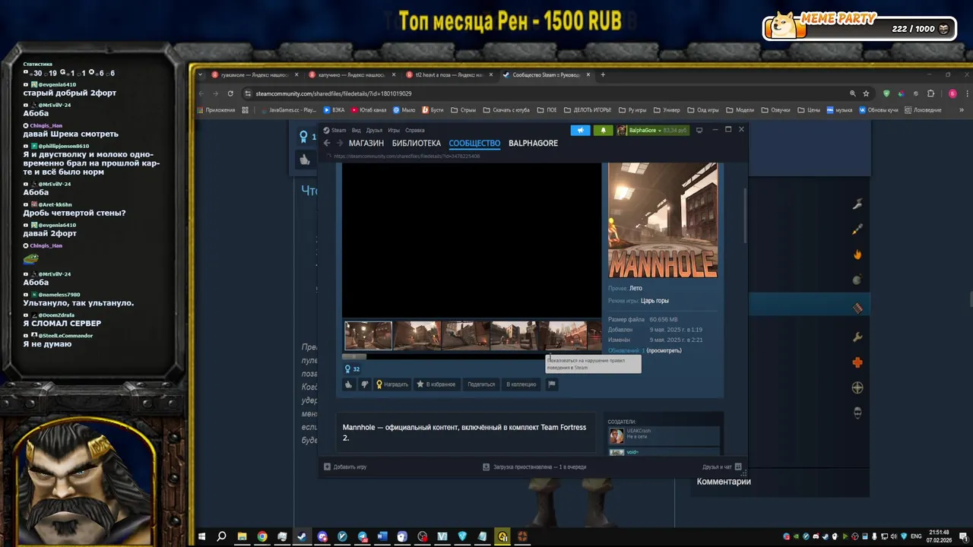Viewport: 973px width, 547px height.
Task: Click the ENG language indicator in tray
Action: click(x=917, y=536)
